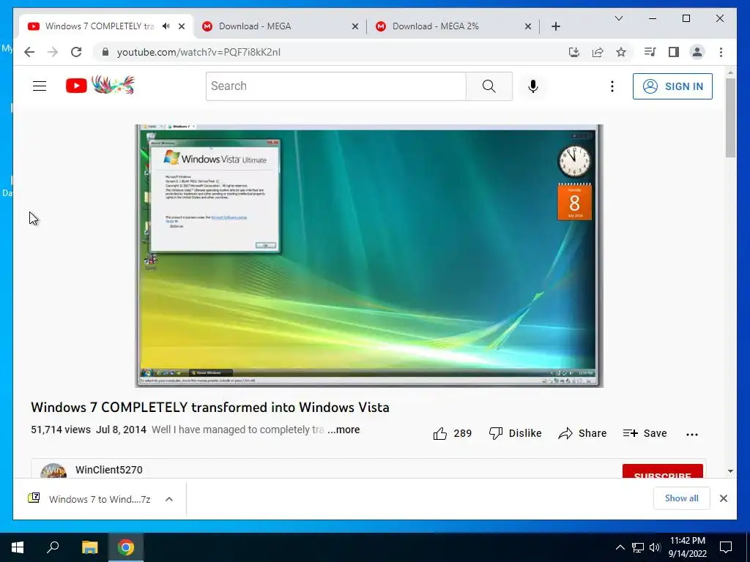This screenshot has height=562, width=750.
Task: Open the WinClient5270 channel name
Action: (x=108, y=470)
